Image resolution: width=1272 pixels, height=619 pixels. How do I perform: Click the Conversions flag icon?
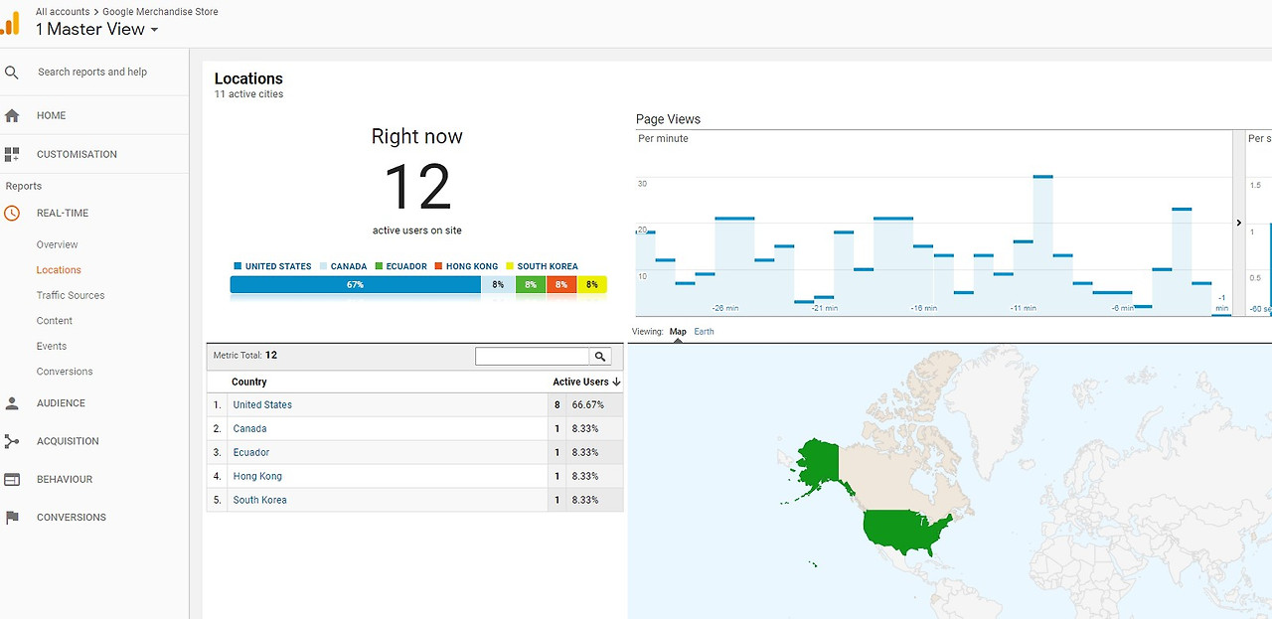pos(12,518)
